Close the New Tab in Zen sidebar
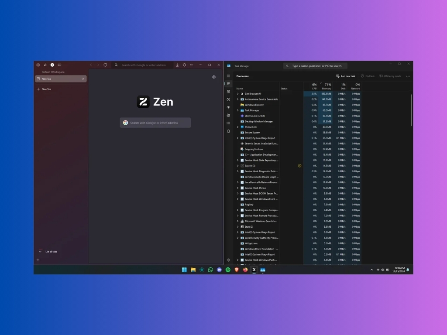The width and height of the screenshot is (447, 335). pyautogui.click(x=83, y=79)
